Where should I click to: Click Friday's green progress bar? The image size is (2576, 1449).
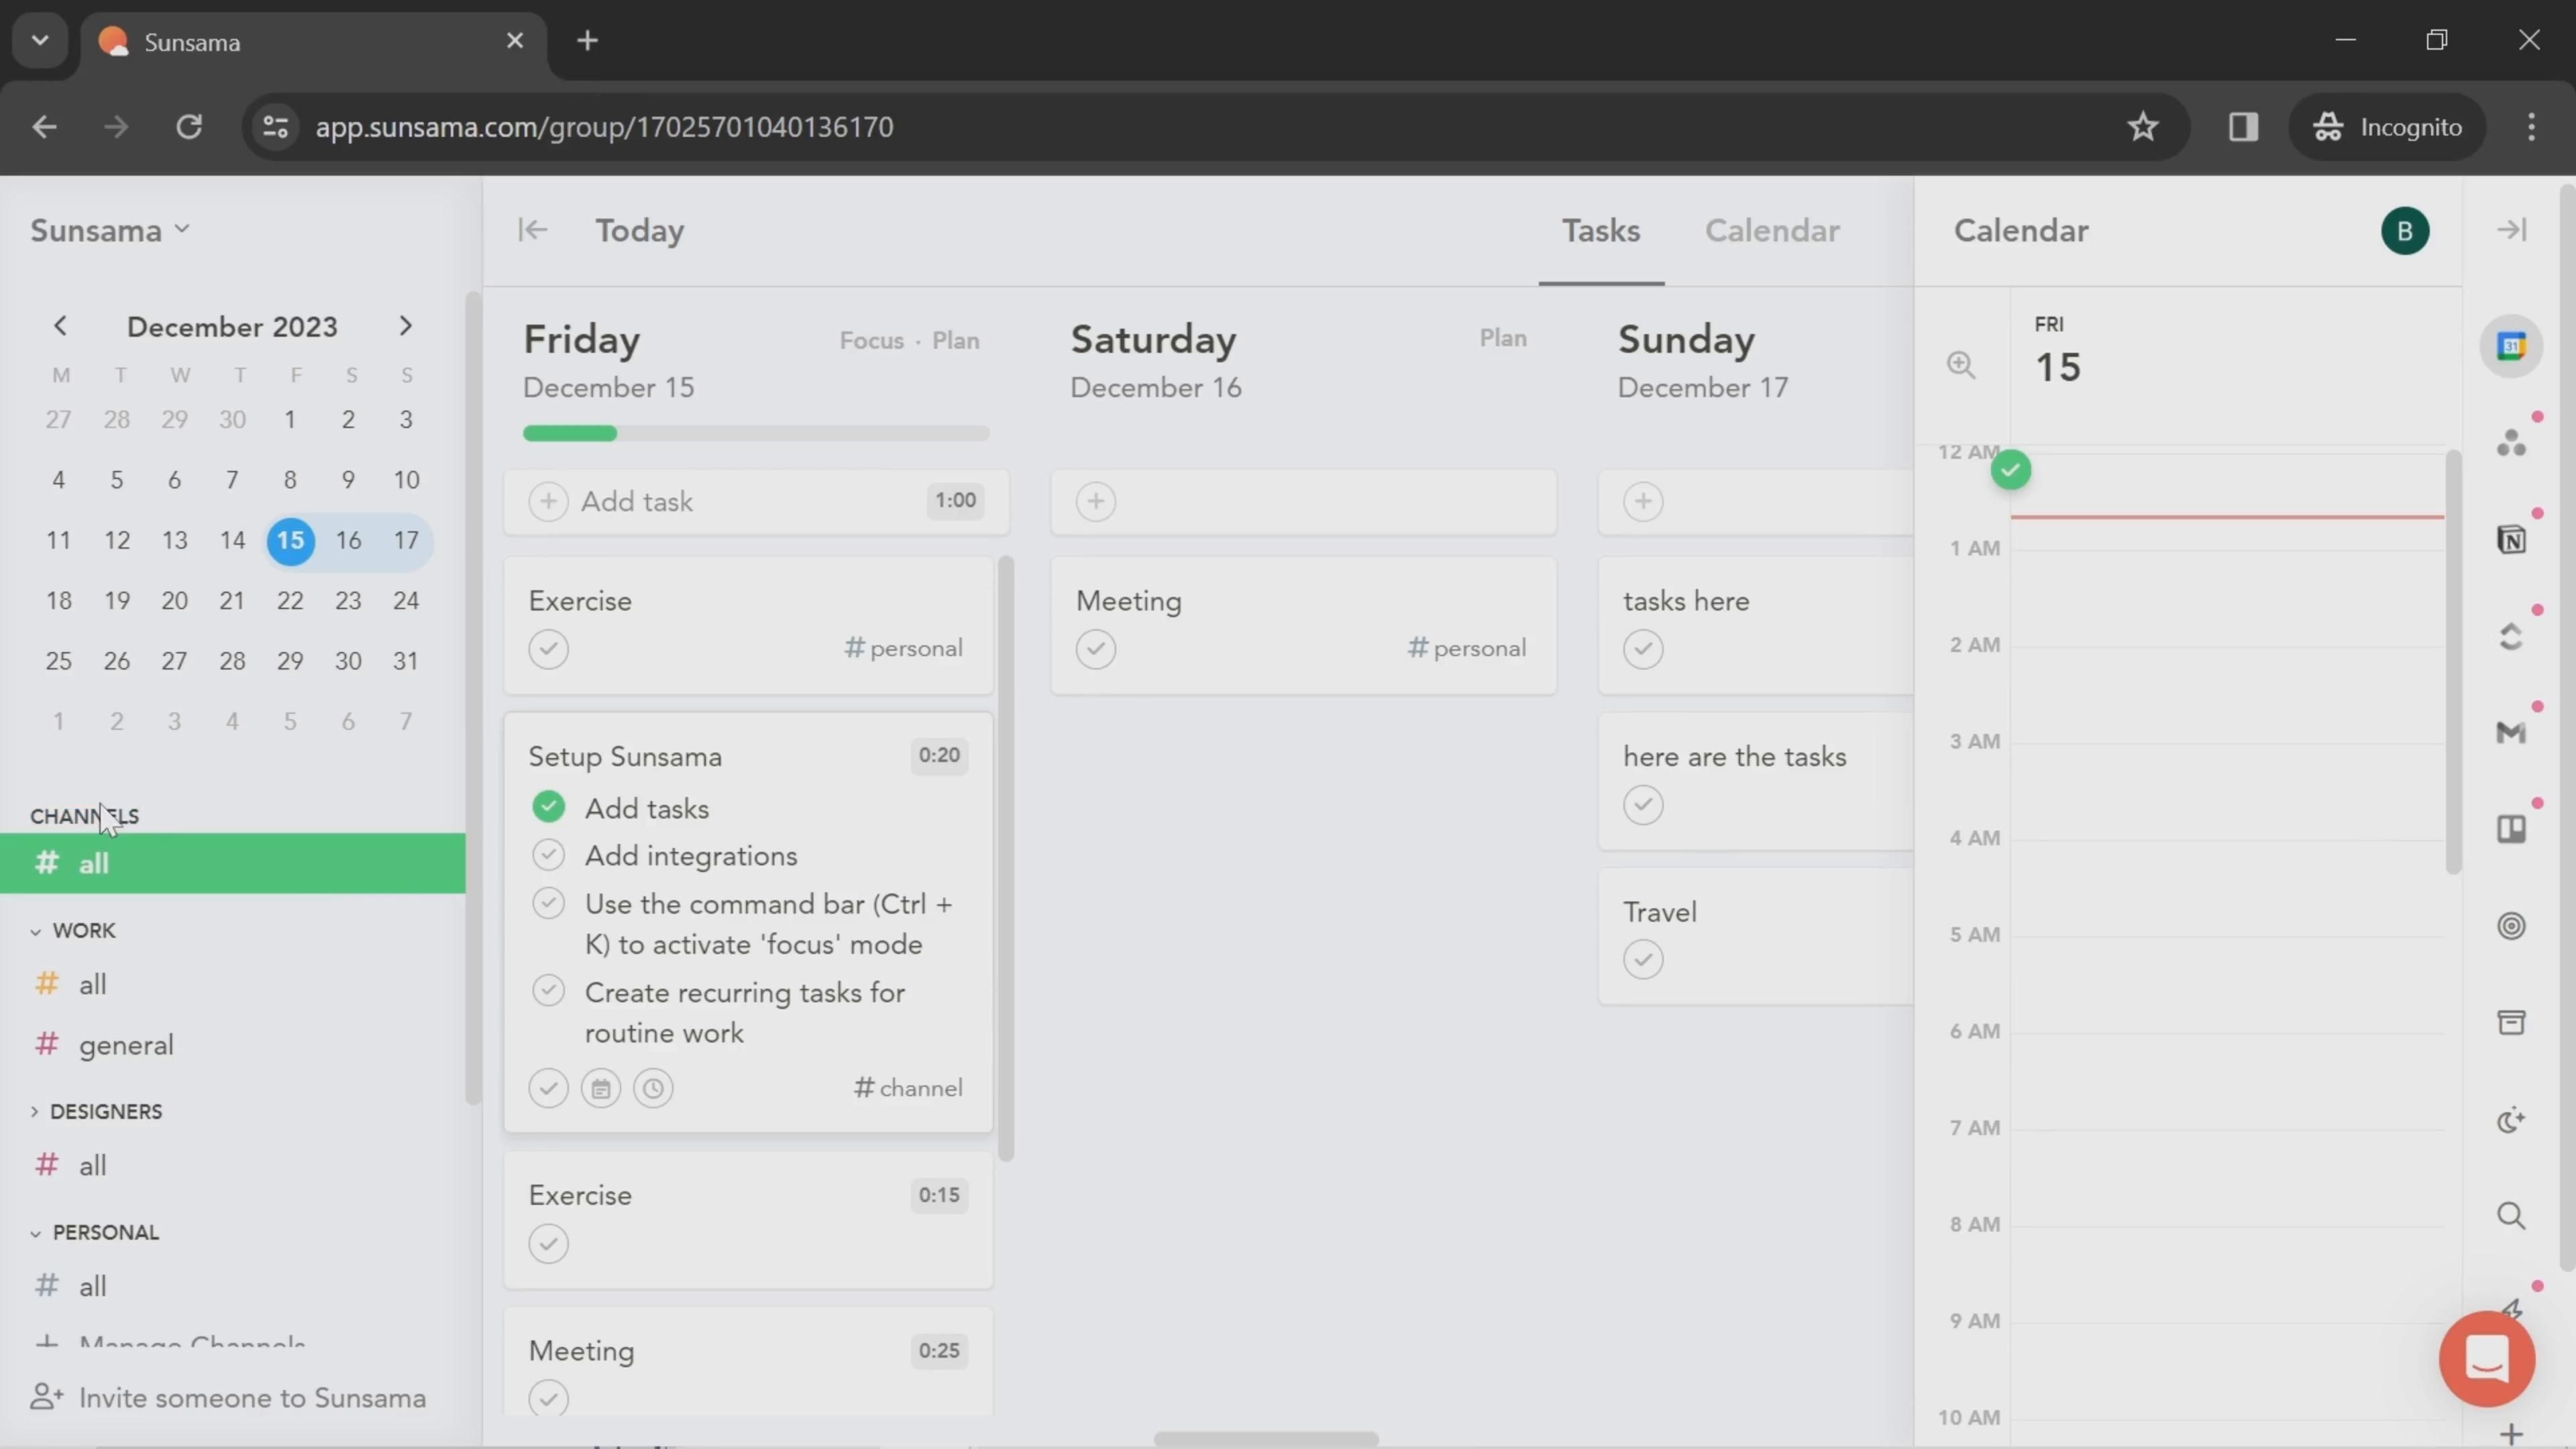click(570, 433)
